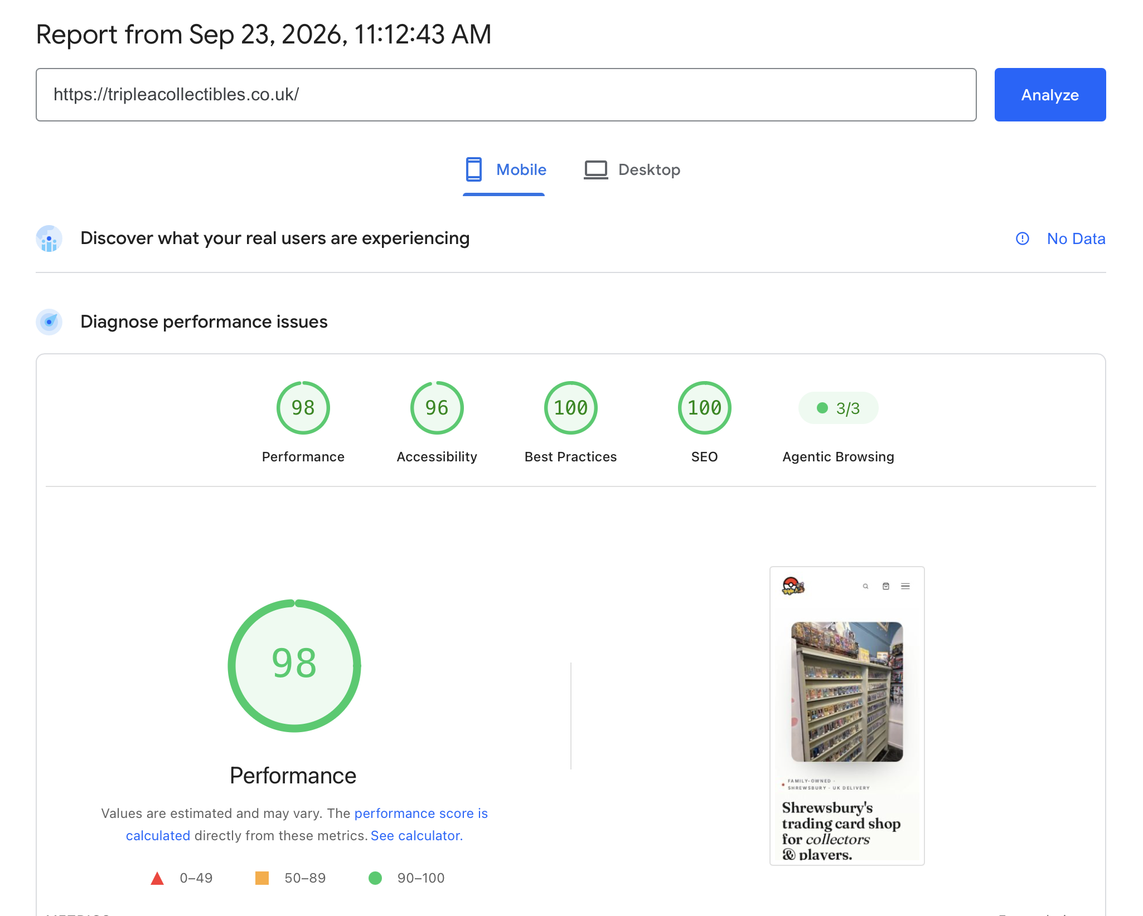Click the No Data info icon
This screenshot has height=916, width=1143.
click(x=1023, y=238)
